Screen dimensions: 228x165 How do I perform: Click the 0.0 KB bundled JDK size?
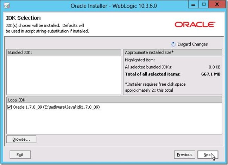[x=215, y=67]
